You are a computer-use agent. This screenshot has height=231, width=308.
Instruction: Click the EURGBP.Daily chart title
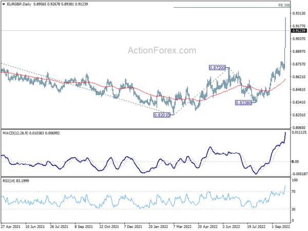coord(19,4)
